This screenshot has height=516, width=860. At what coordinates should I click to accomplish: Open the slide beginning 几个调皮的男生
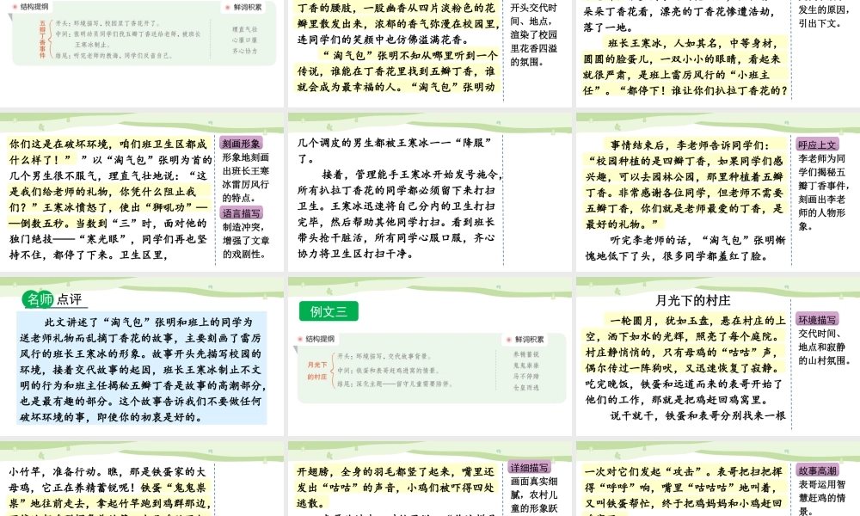pyautogui.click(x=430, y=193)
